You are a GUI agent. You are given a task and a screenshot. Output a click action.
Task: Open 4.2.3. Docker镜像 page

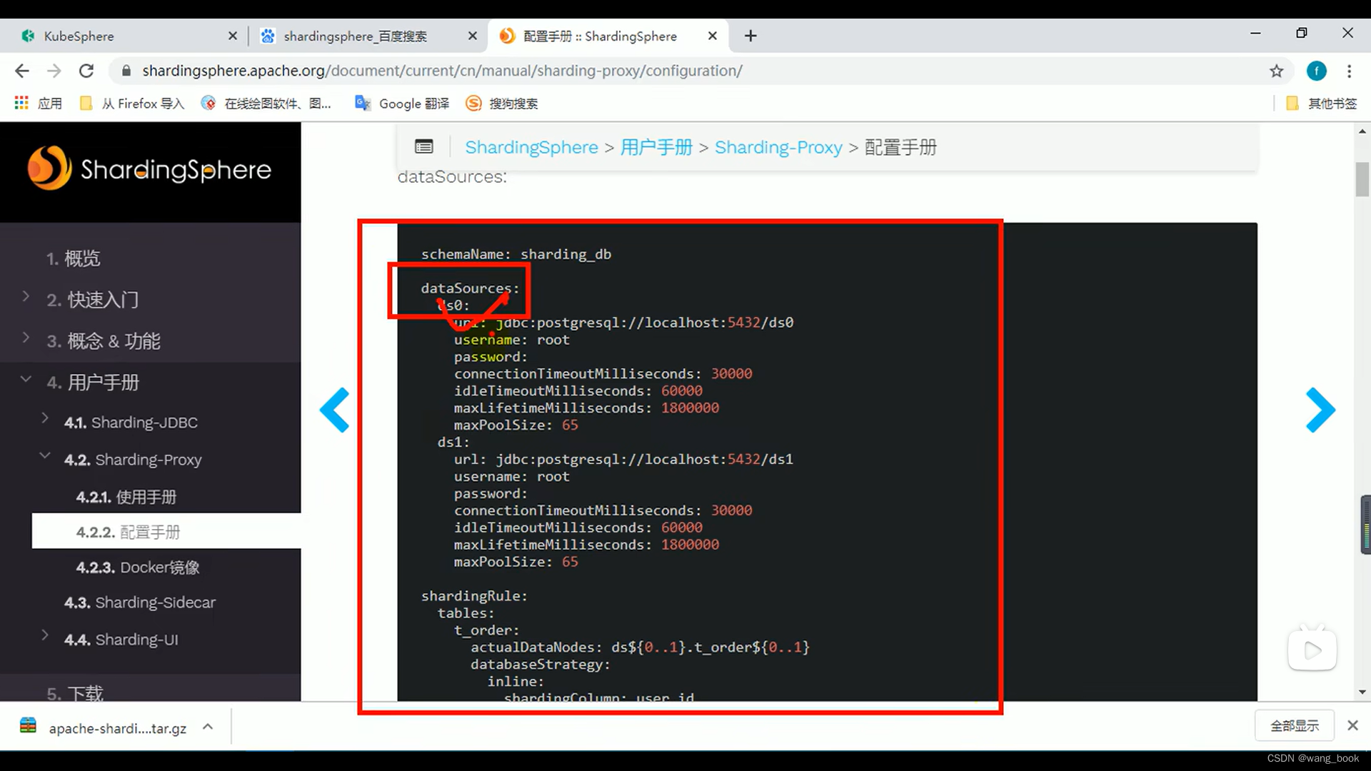(138, 568)
